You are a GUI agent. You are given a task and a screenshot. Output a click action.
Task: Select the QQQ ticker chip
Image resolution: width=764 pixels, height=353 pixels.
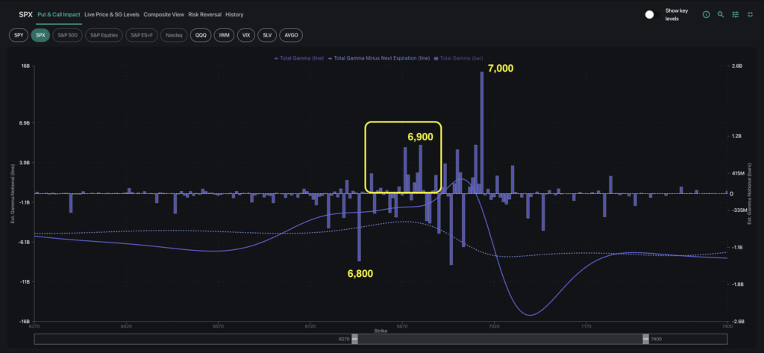(201, 35)
